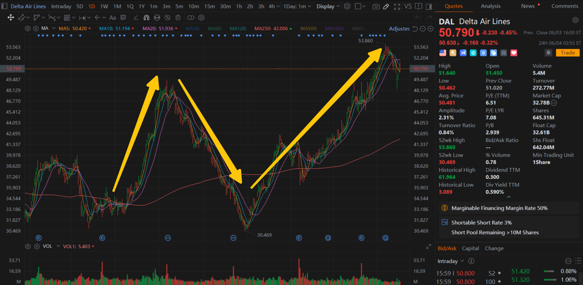This screenshot has width=583, height=285.
Task: Open VOL indicator settings gear
Action: click(28, 246)
